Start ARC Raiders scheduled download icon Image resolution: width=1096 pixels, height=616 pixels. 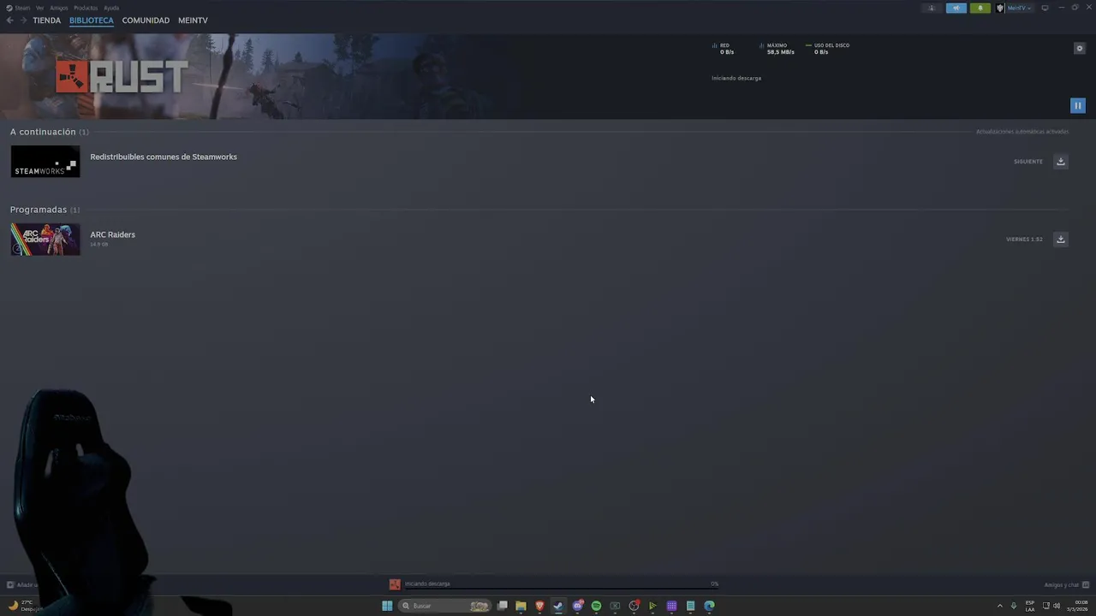pyautogui.click(x=1060, y=240)
